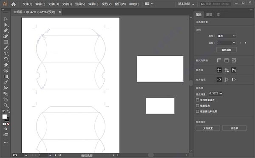255x158 pixels.
Task: Toggle show guides icon
Action: (x=219, y=70)
